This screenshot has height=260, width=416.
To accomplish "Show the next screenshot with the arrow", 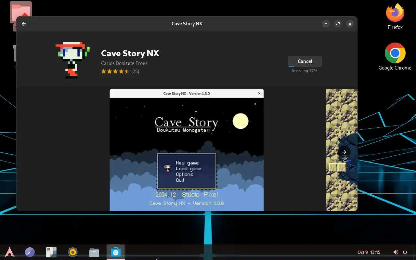I will pos(344,152).
